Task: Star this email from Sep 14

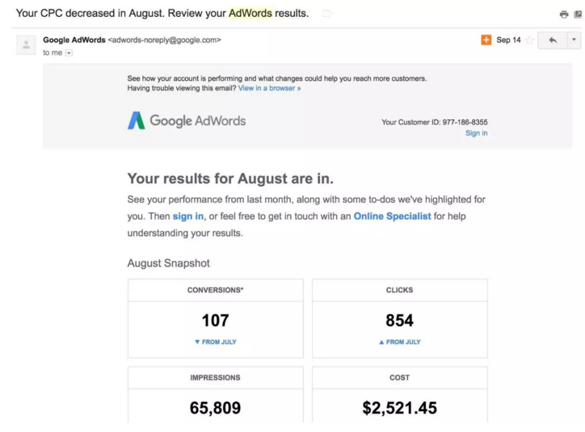Action: click(x=530, y=40)
